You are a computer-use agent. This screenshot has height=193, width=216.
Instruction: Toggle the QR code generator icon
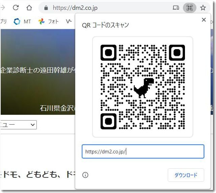pos(190,7)
